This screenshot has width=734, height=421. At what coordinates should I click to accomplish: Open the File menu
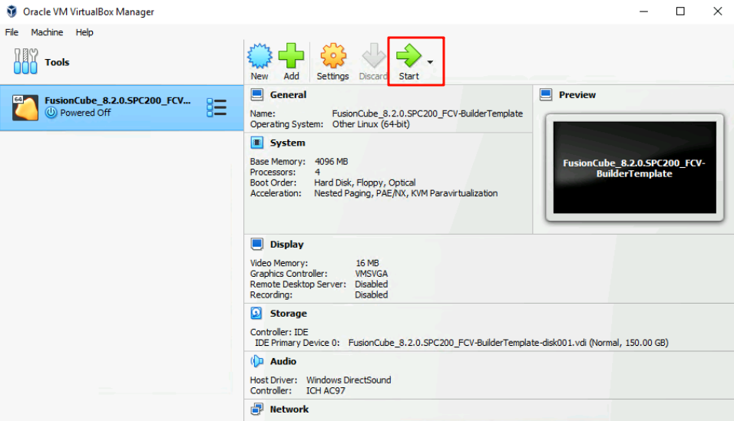12,32
